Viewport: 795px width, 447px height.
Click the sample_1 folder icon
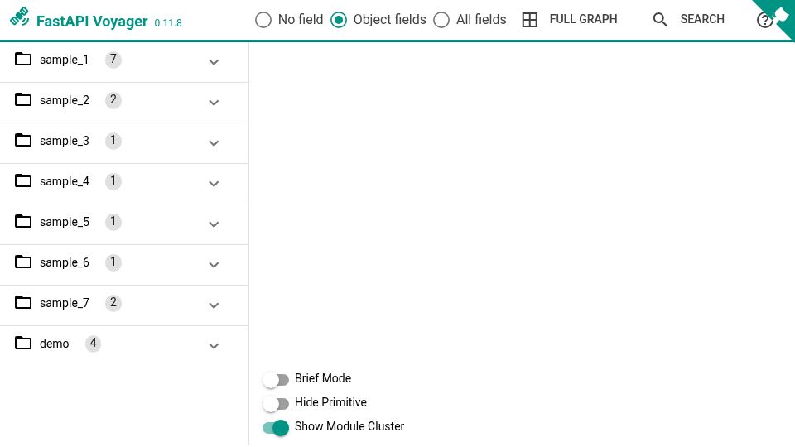[23, 60]
